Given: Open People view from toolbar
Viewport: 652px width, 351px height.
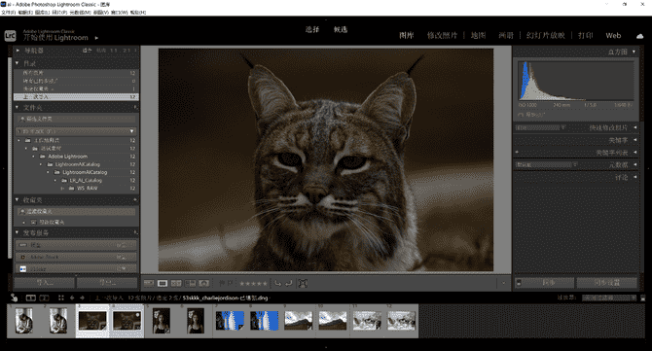Looking at the screenshot, I should [x=203, y=283].
